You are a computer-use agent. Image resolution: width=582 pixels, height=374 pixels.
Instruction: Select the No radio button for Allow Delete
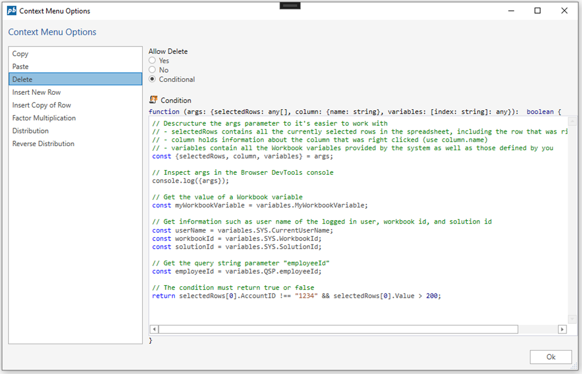pyautogui.click(x=152, y=70)
